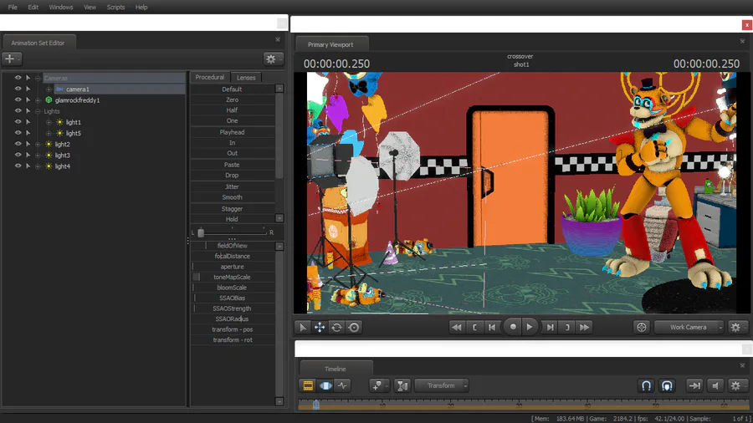The height and width of the screenshot is (423, 753).
Task: Click the timeline playhead marker
Action: click(316, 405)
